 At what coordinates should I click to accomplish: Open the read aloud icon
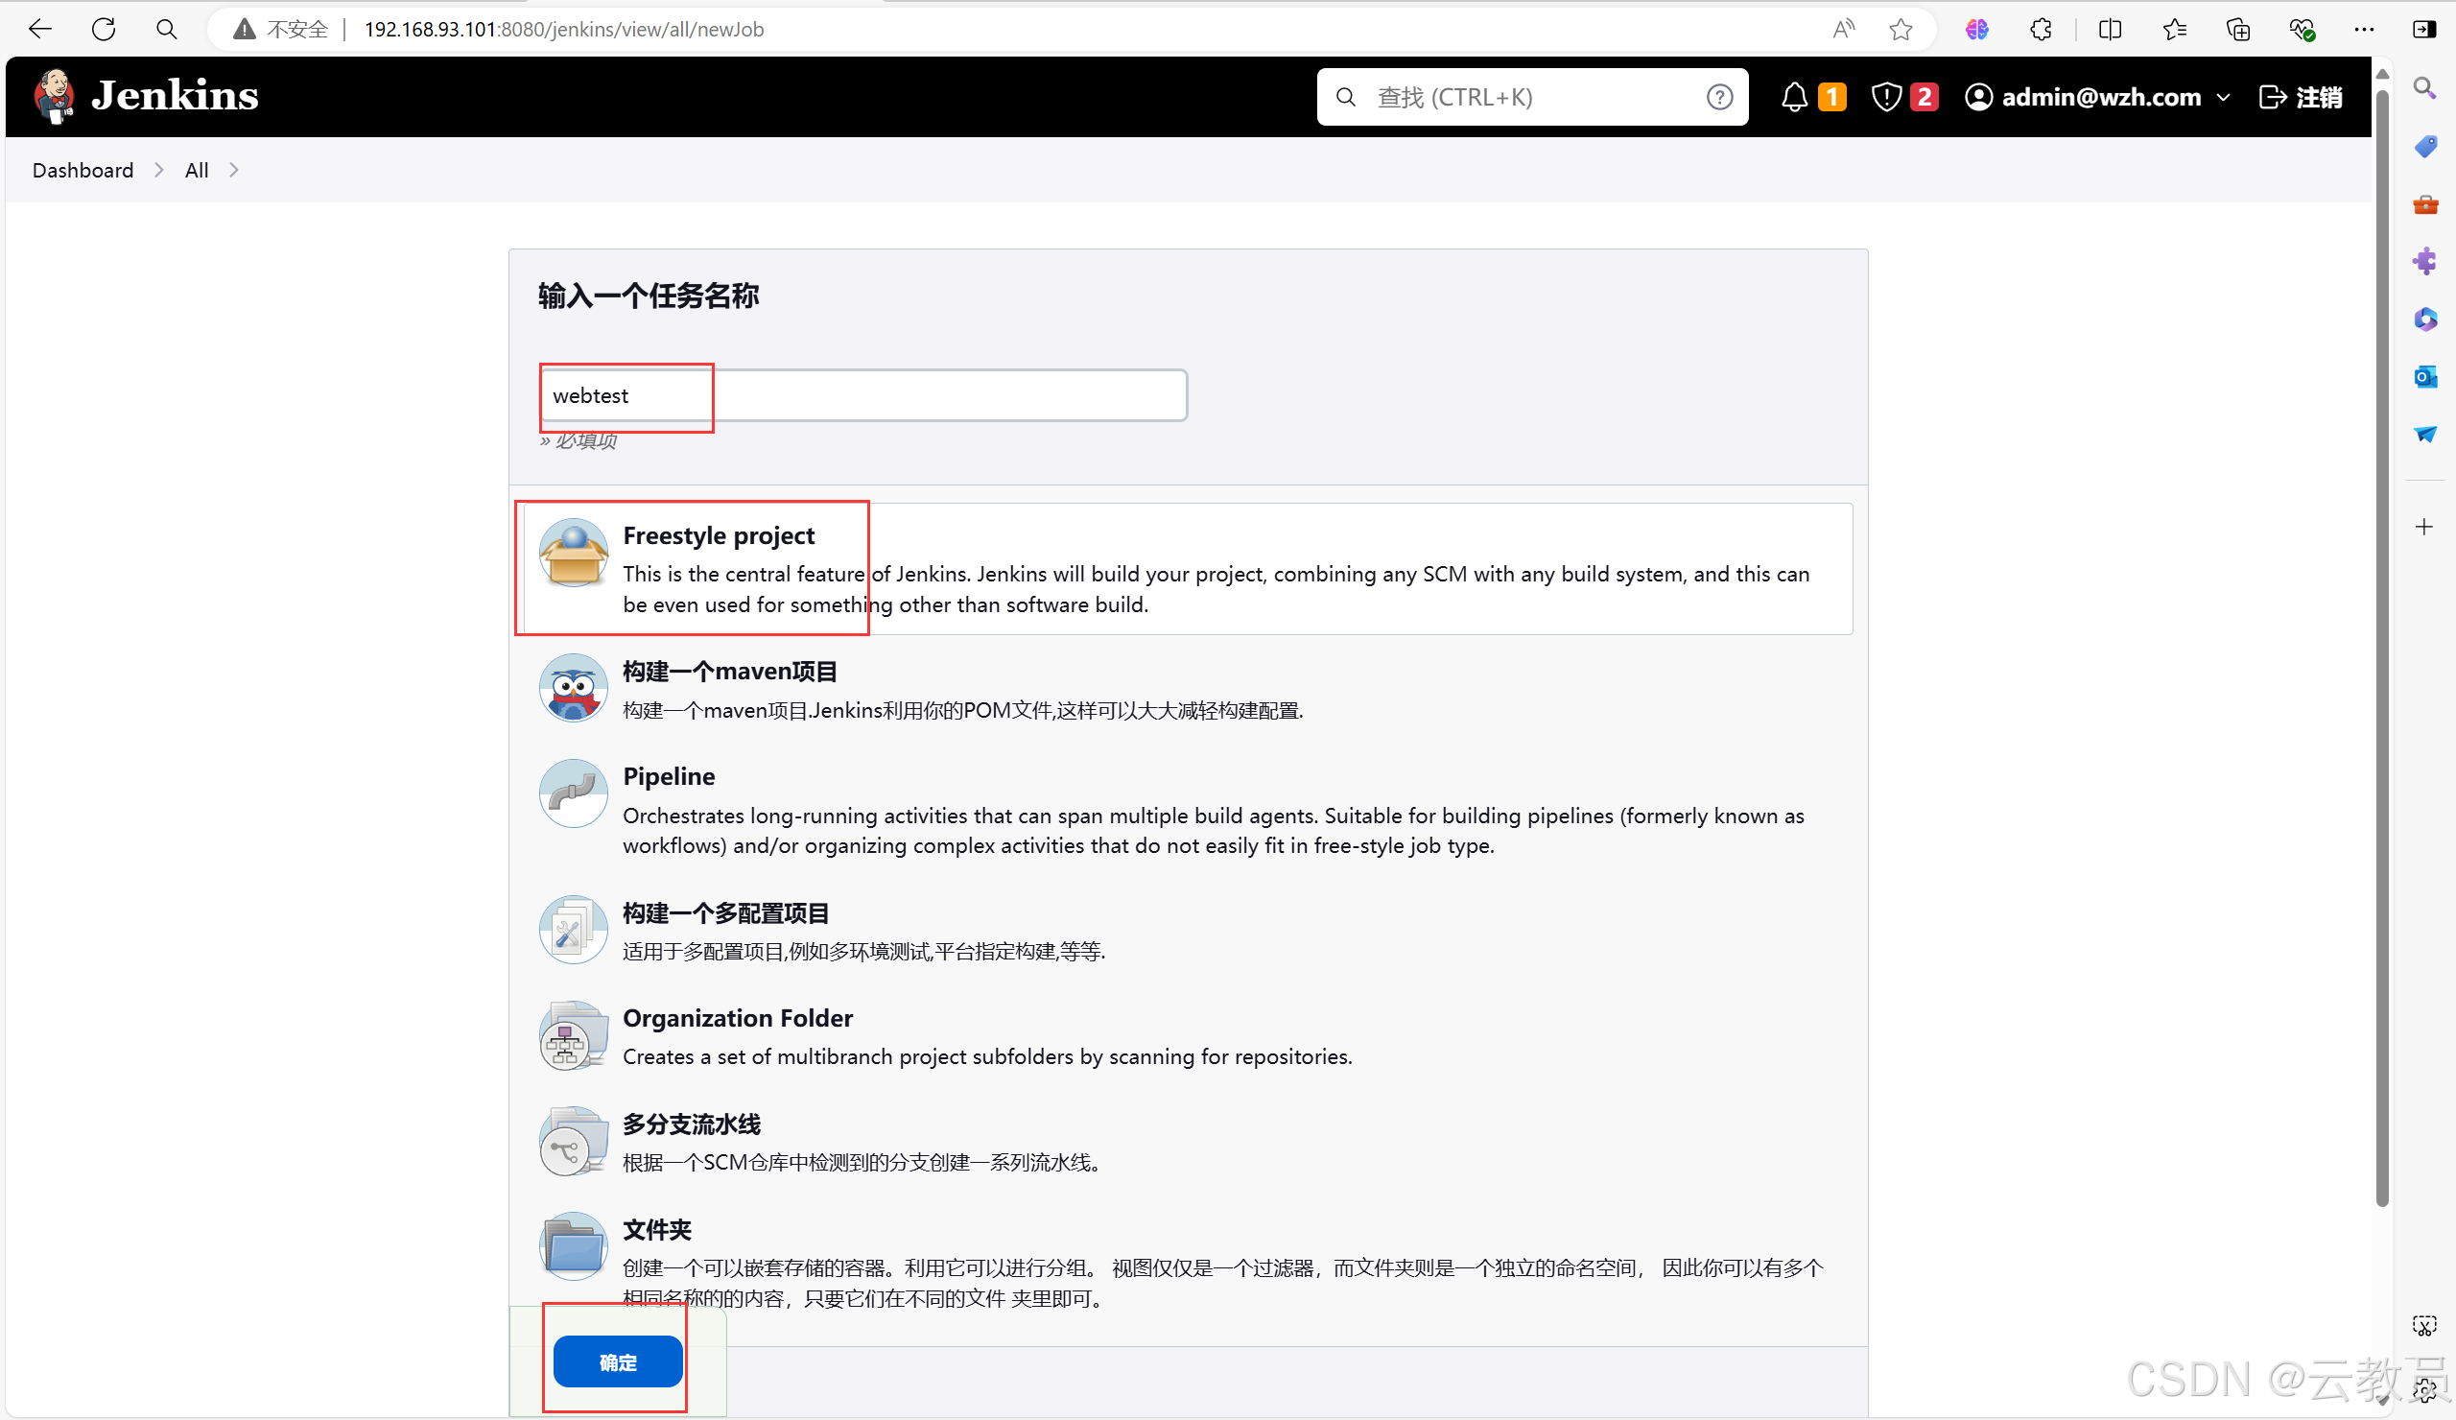click(x=1843, y=29)
